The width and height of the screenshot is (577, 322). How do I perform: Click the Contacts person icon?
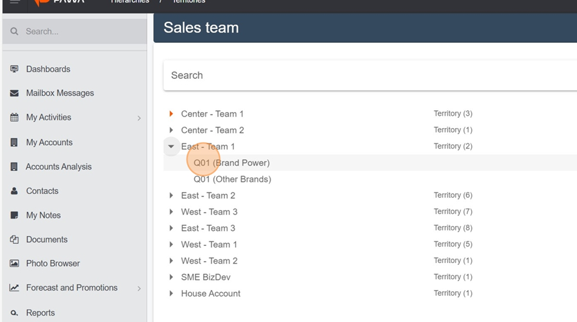point(14,191)
